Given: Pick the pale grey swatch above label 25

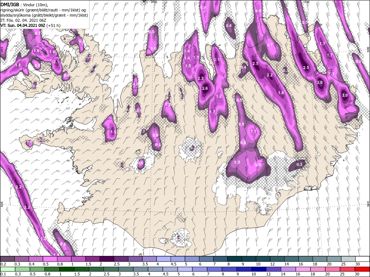Looking at the screenshot, I should coord(348,259).
